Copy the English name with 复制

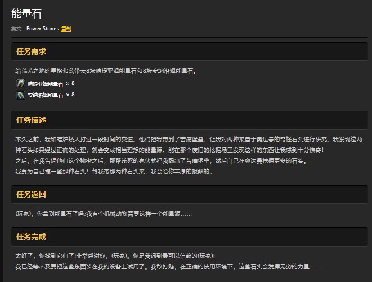coord(66,29)
